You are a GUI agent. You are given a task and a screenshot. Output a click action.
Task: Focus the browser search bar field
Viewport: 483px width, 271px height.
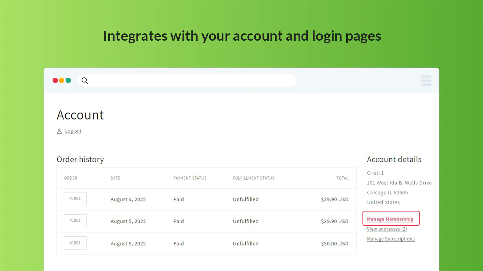(187, 81)
